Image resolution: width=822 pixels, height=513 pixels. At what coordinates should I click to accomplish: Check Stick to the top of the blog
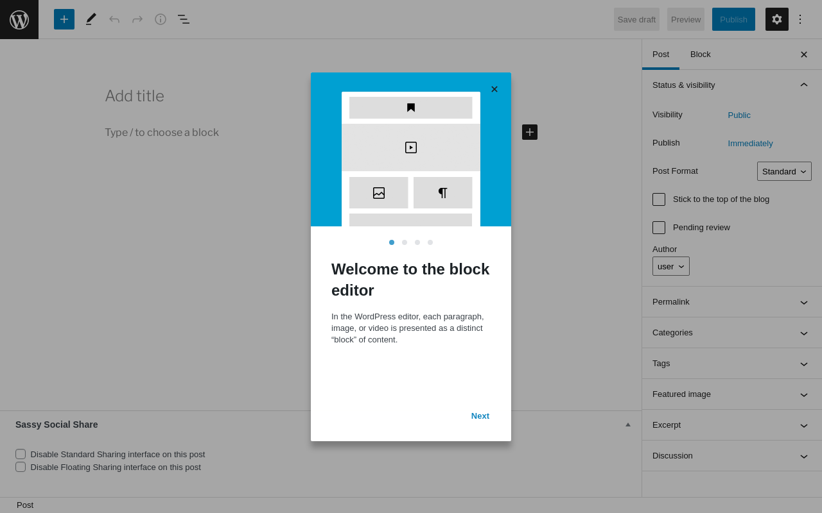click(659, 199)
